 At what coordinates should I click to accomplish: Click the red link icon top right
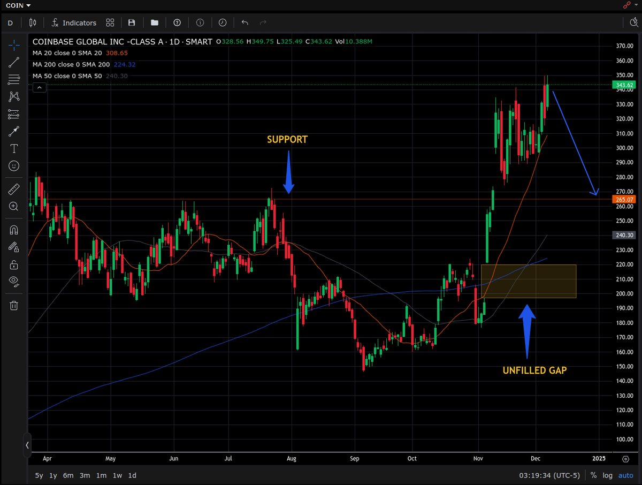point(627,5)
